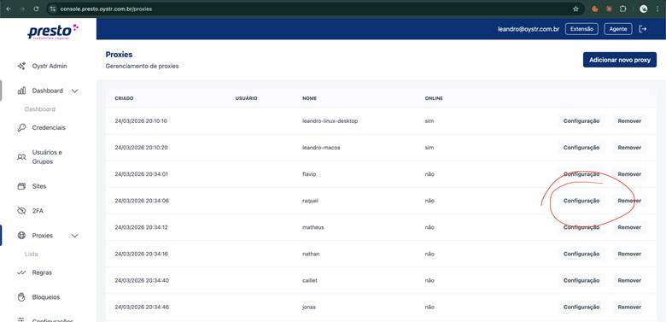
Task: Click Adicionar novo proxy button
Action: [x=620, y=60]
